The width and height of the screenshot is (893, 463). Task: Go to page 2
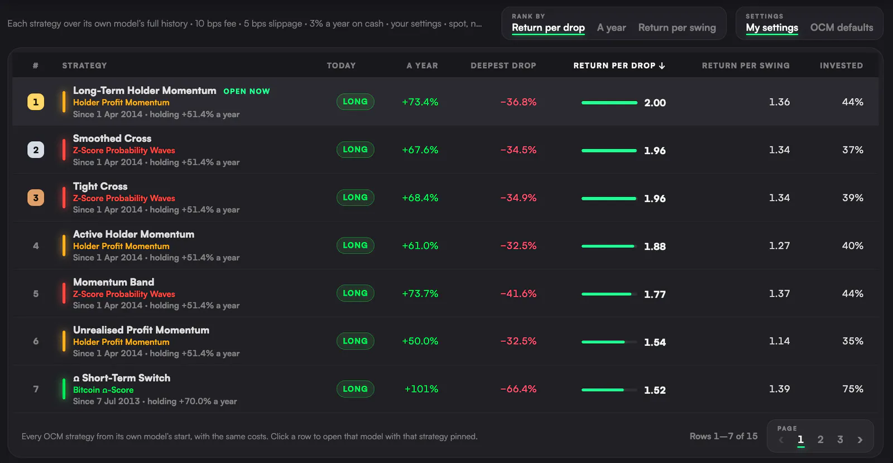[820, 440]
